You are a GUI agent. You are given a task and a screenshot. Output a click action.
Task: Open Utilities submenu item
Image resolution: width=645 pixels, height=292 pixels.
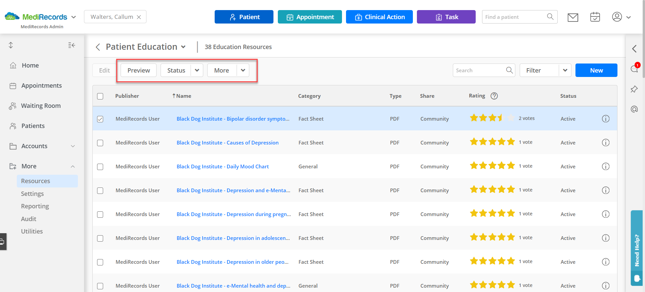pyautogui.click(x=32, y=231)
